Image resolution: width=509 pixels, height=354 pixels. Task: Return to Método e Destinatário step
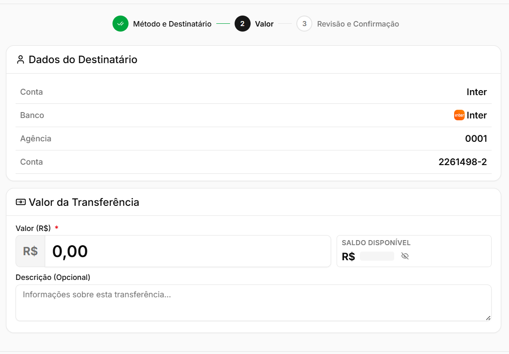[172, 24]
